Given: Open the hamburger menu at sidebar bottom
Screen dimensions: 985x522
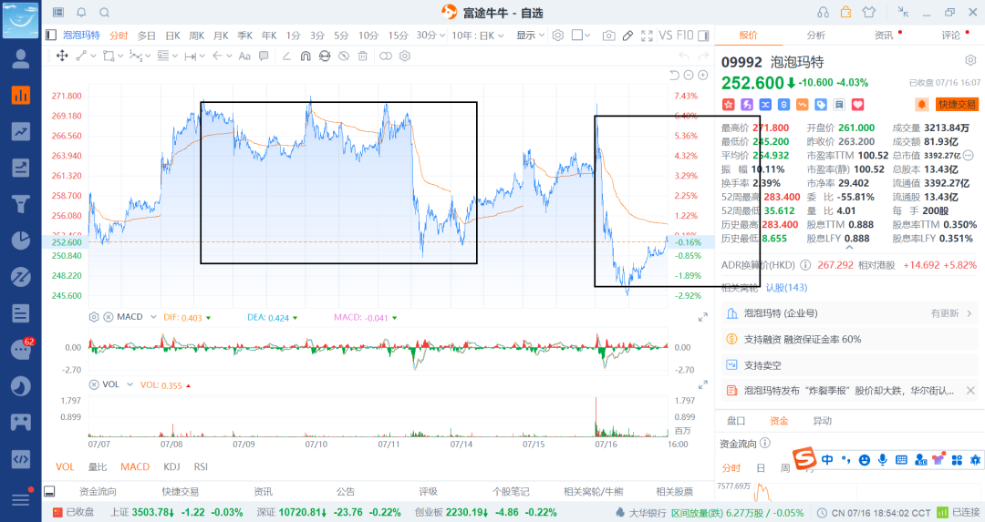Looking at the screenshot, I should pyautogui.click(x=21, y=498).
